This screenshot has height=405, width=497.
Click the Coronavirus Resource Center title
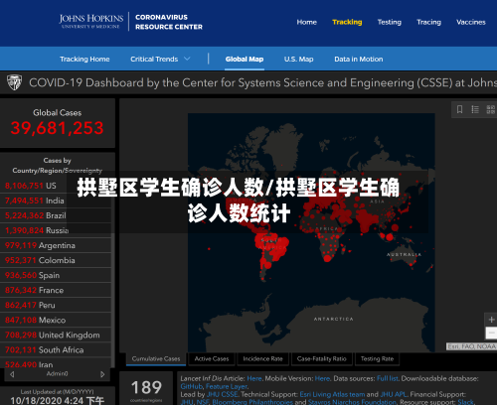click(x=169, y=22)
